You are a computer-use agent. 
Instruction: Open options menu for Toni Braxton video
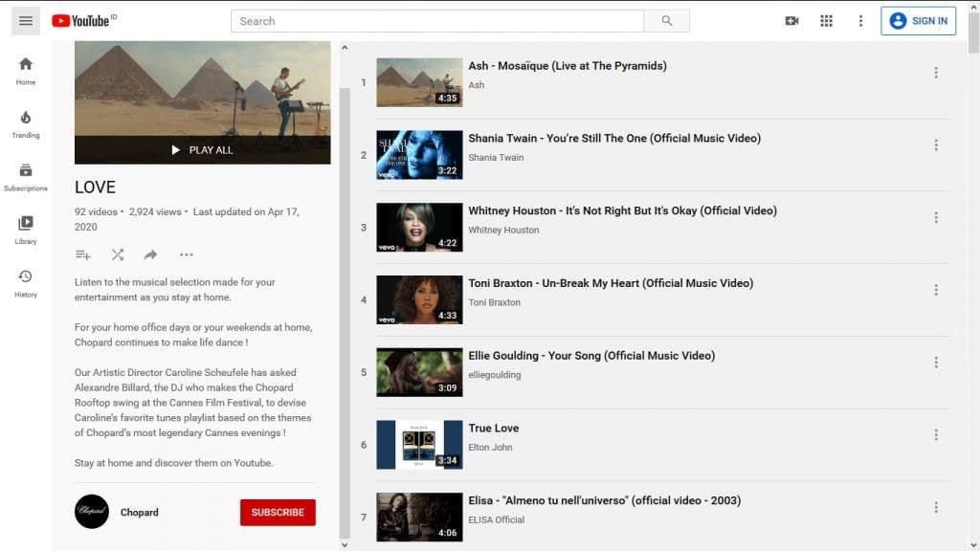(936, 290)
